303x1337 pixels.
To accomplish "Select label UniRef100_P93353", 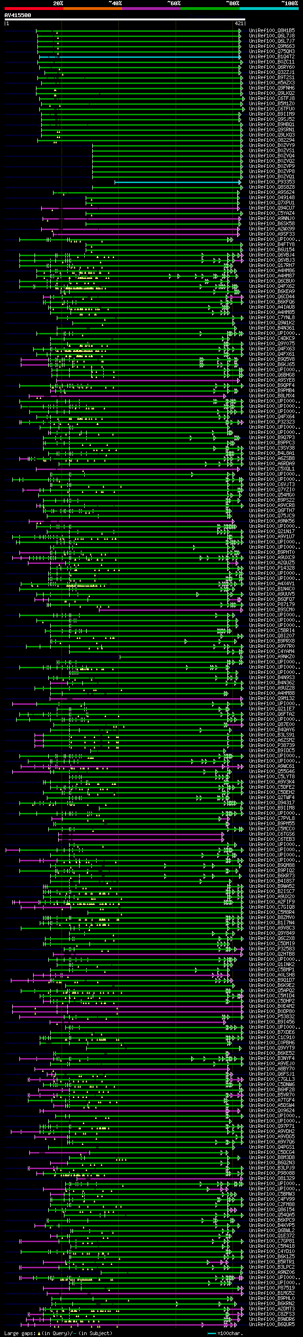I will point(272,182).
